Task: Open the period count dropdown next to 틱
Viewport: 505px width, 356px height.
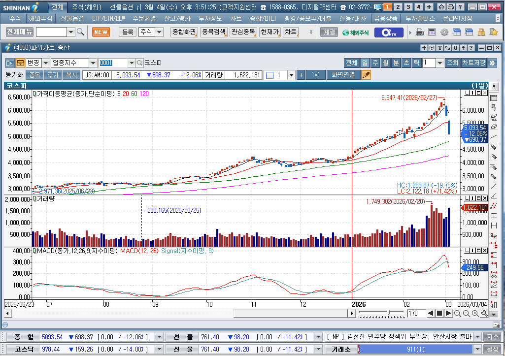Action: coord(440,63)
